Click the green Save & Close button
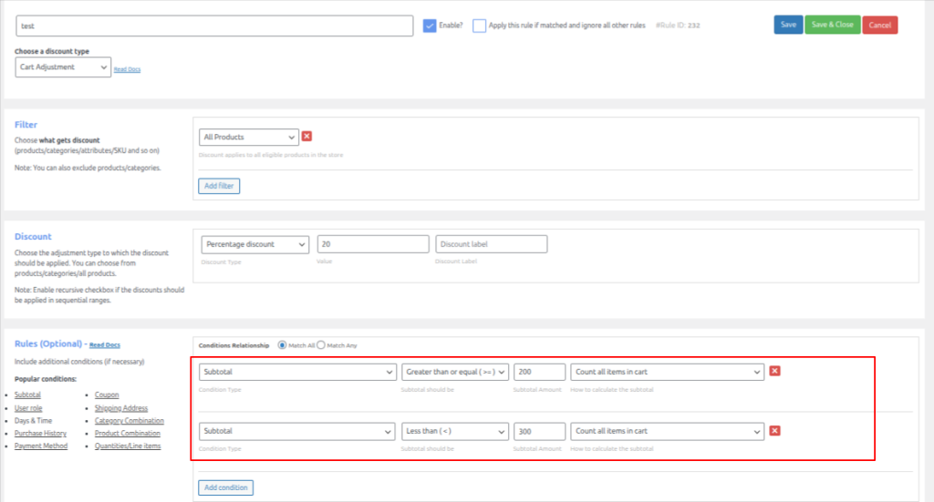This screenshot has width=934, height=502. tap(832, 25)
